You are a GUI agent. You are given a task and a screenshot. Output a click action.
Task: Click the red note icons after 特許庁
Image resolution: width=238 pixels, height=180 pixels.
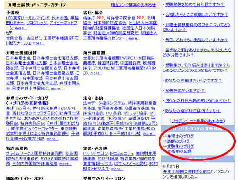(x=100, y=18)
